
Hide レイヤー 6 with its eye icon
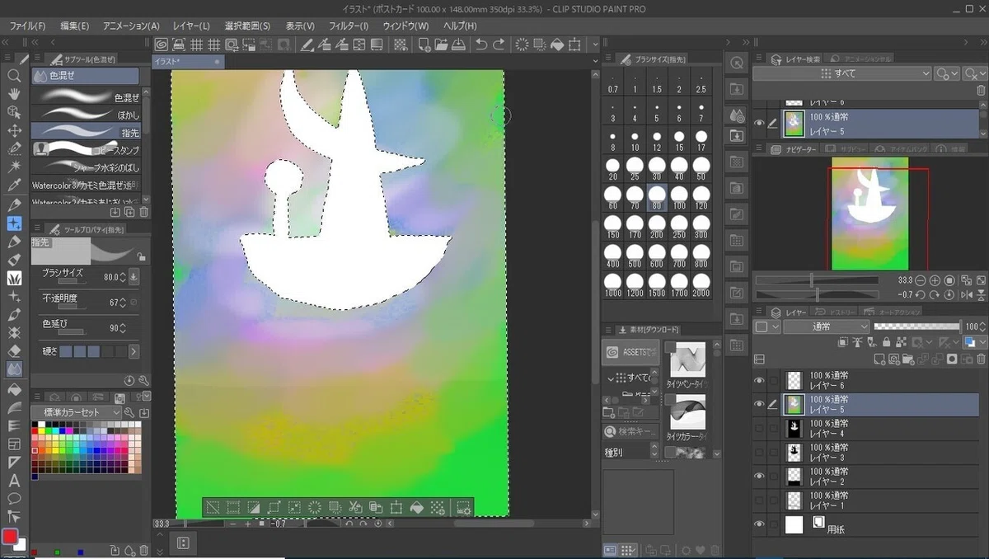pyautogui.click(x=760, y=380)
